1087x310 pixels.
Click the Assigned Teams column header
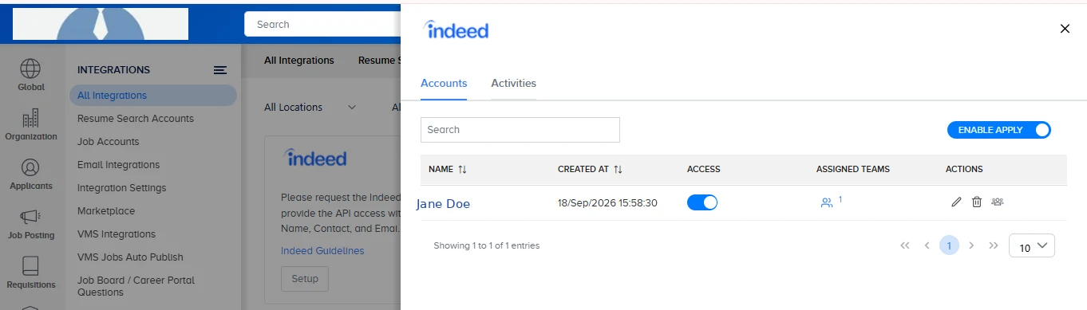[853, 169]
